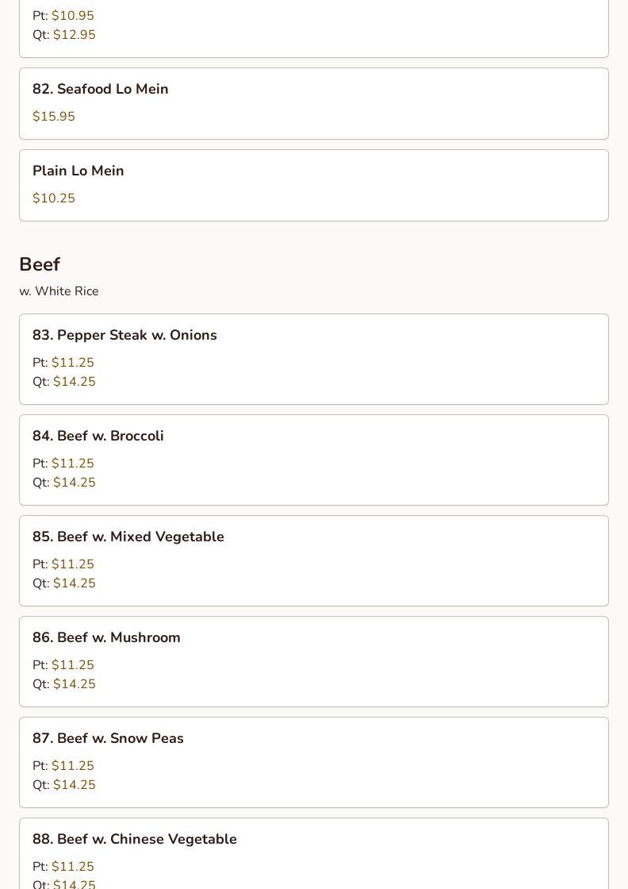
Task: Click the 83. Pepper Steak w. Onions title
Action: click(124, 335)
